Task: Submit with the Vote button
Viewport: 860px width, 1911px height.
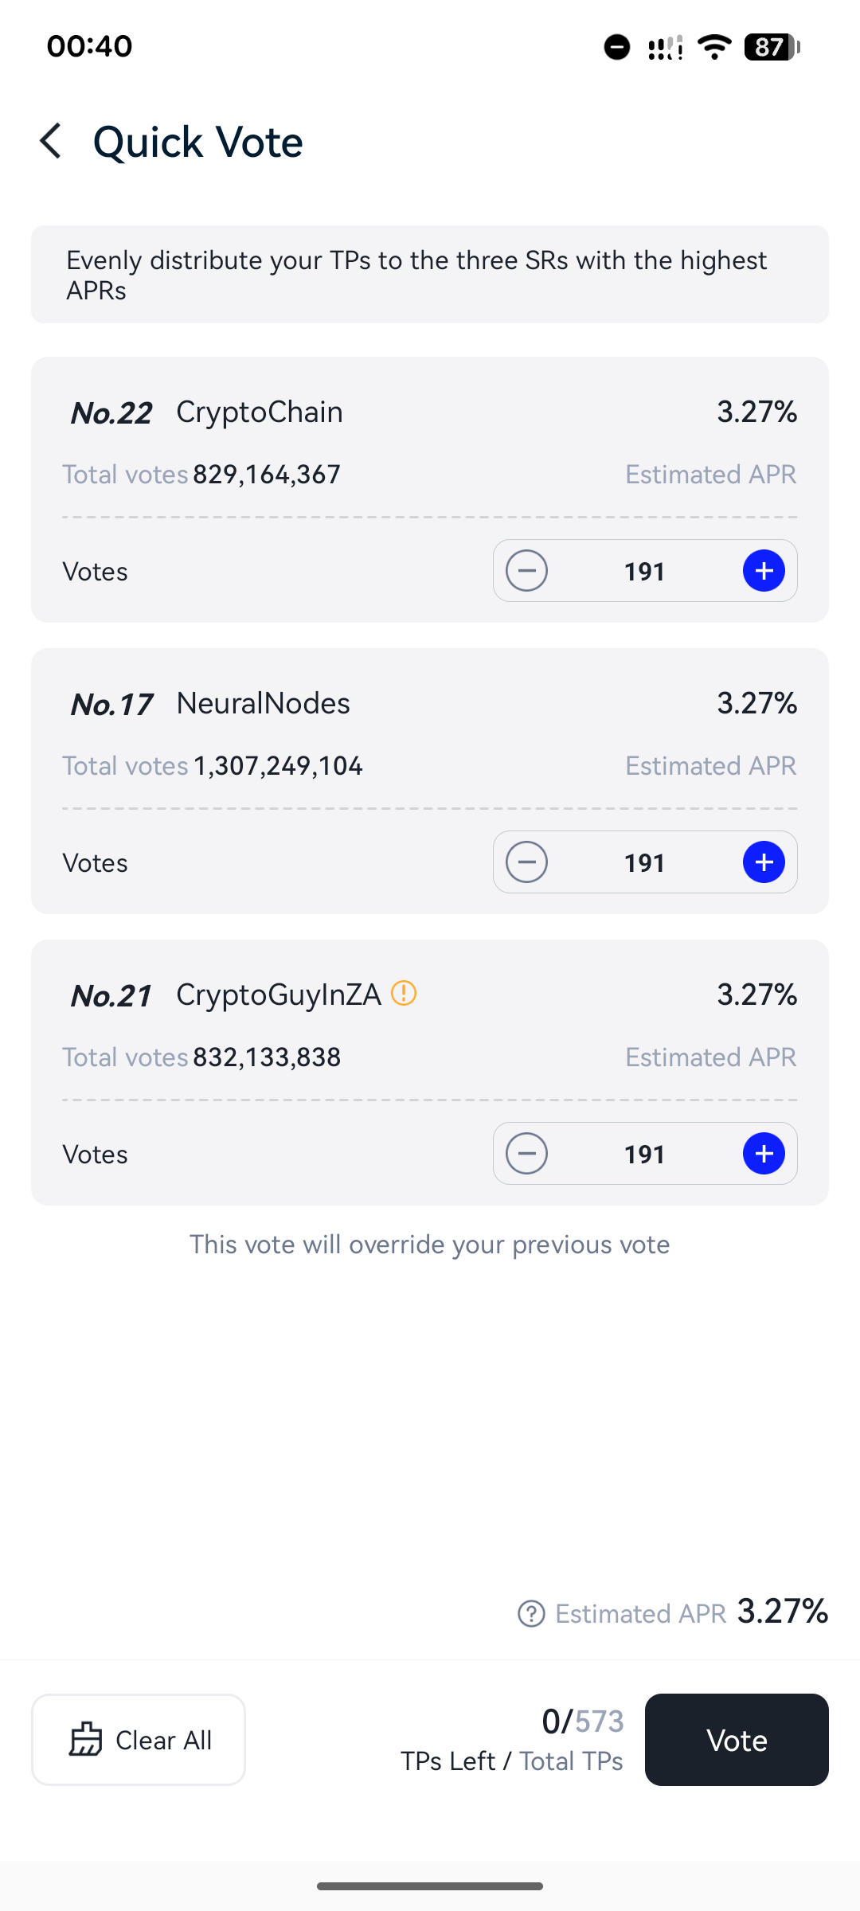Action: 737,1740
